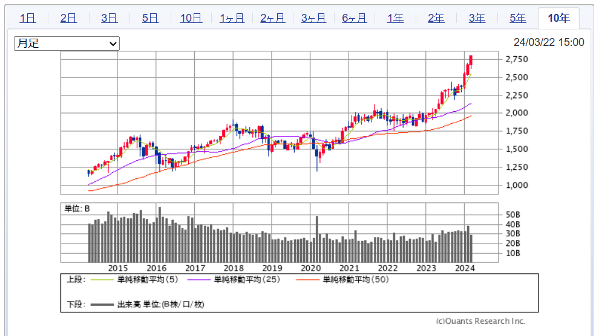Image resolution: width=596 pixels, height=336 pixels.
Task: Select the active 10年 tab
Action: [x=558, y=18]
